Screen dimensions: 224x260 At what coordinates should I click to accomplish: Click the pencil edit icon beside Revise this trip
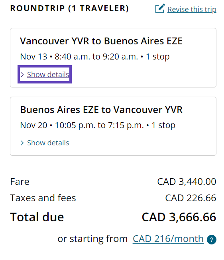[x=160, y=9]
